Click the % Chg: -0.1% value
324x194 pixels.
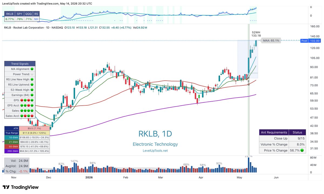click(x=23, y=171)
